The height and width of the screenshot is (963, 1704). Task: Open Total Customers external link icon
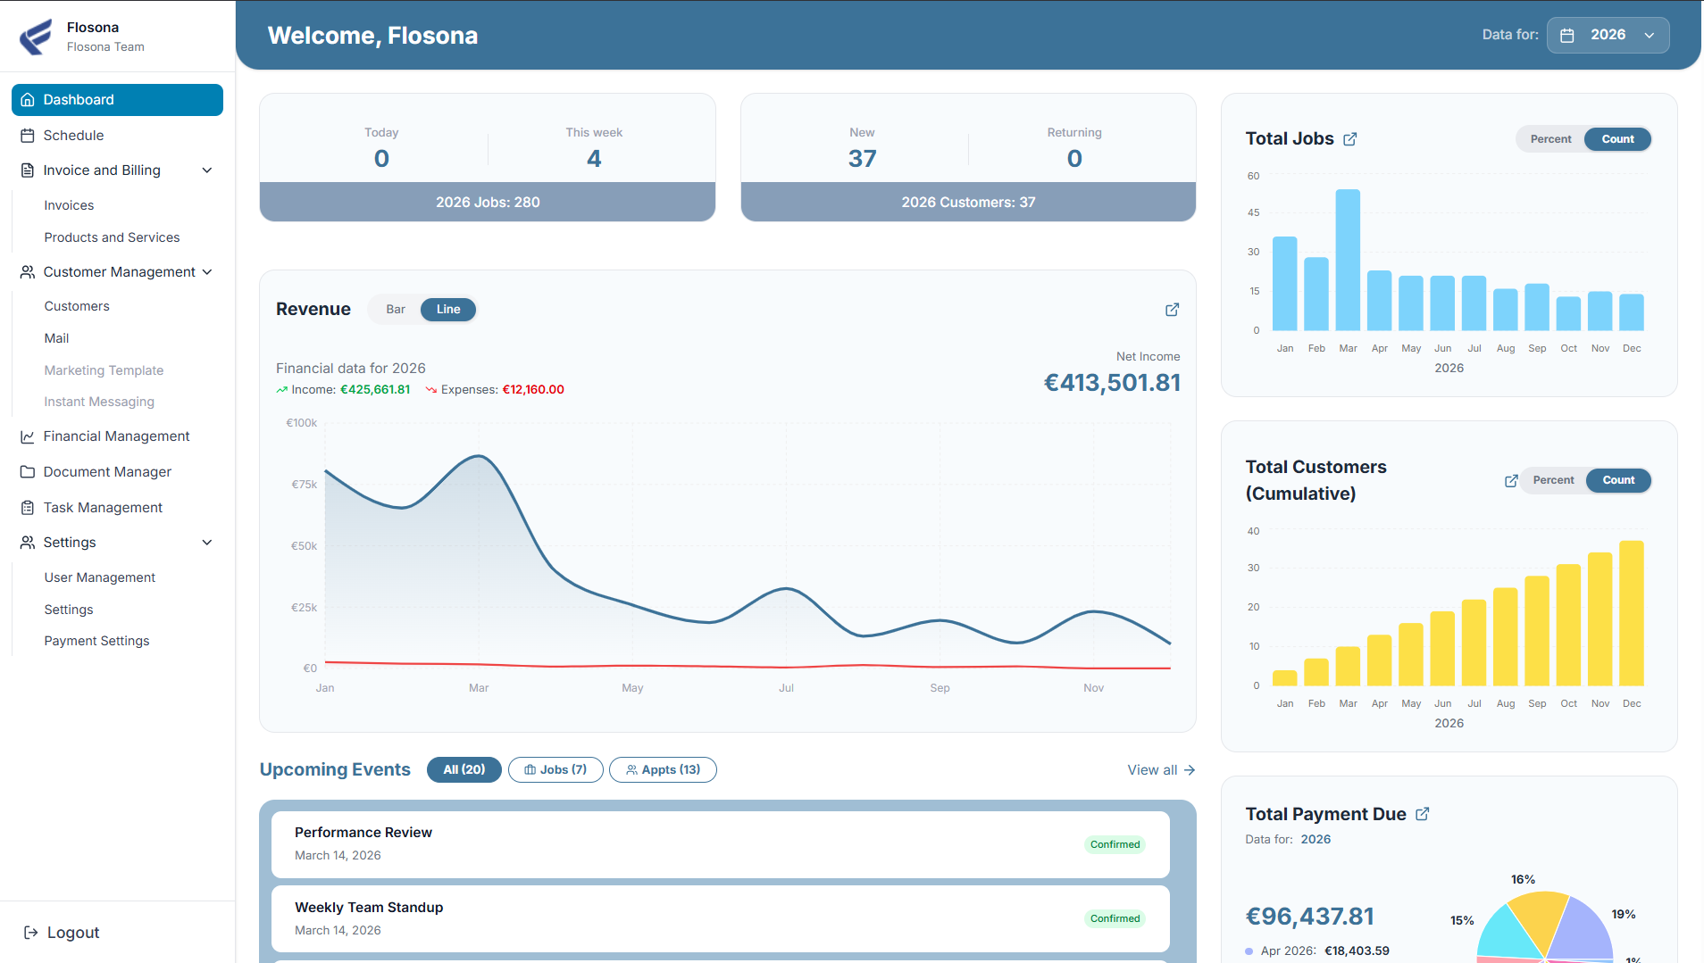(1511, 481)
